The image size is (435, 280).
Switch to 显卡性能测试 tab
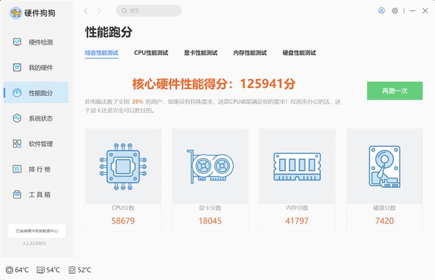(201, 53)
